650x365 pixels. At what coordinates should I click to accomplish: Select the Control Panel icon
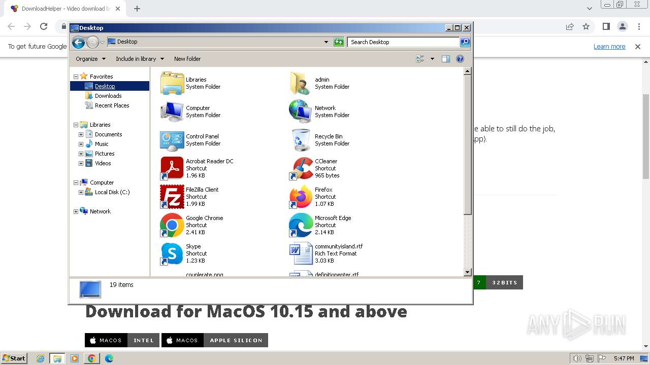click(172, 140)
